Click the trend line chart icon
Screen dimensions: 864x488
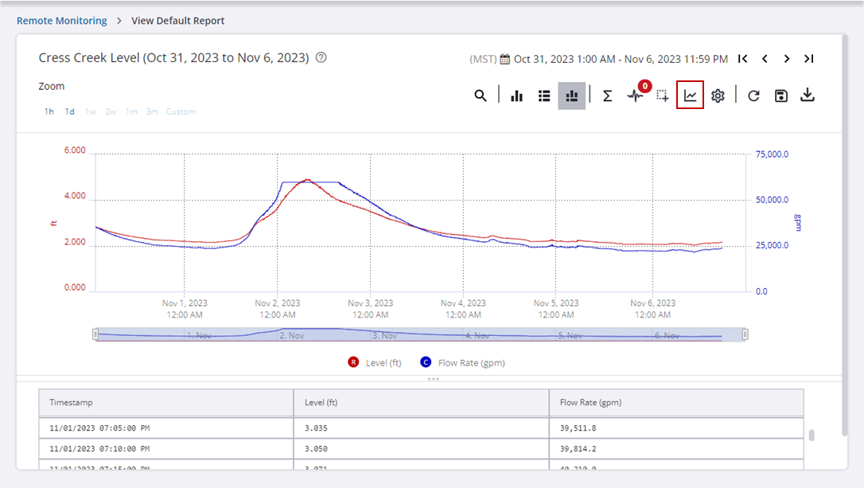coord(690,96)
